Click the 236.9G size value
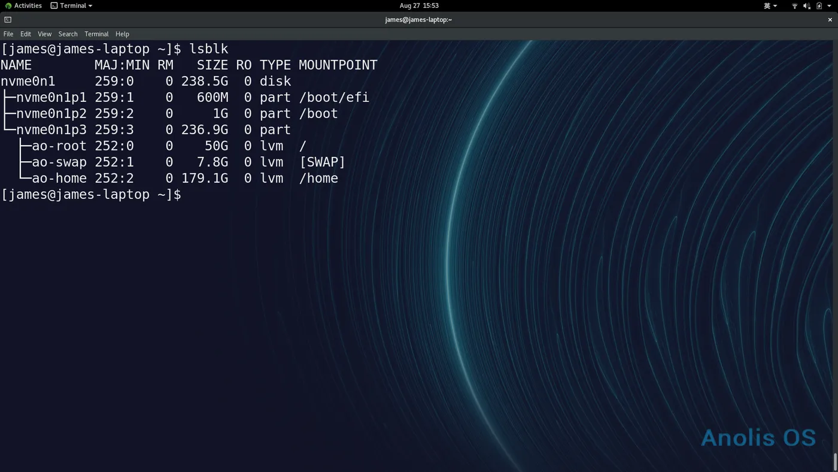Image resolution: width=838 pixels, height=472 pixels. pos(205,129)
